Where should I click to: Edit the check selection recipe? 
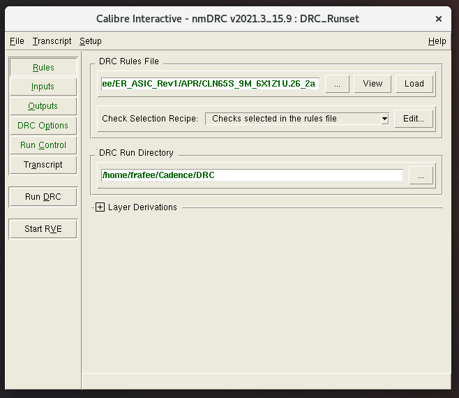pos(414,119)
